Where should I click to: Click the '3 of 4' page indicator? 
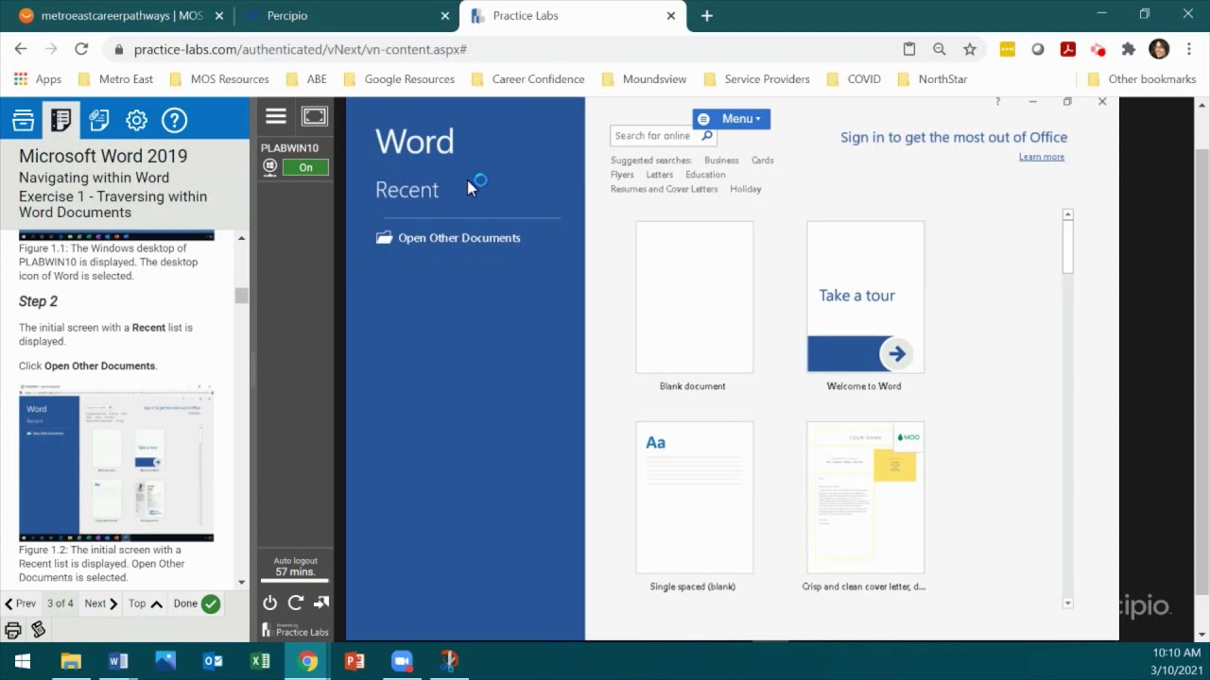60,603
